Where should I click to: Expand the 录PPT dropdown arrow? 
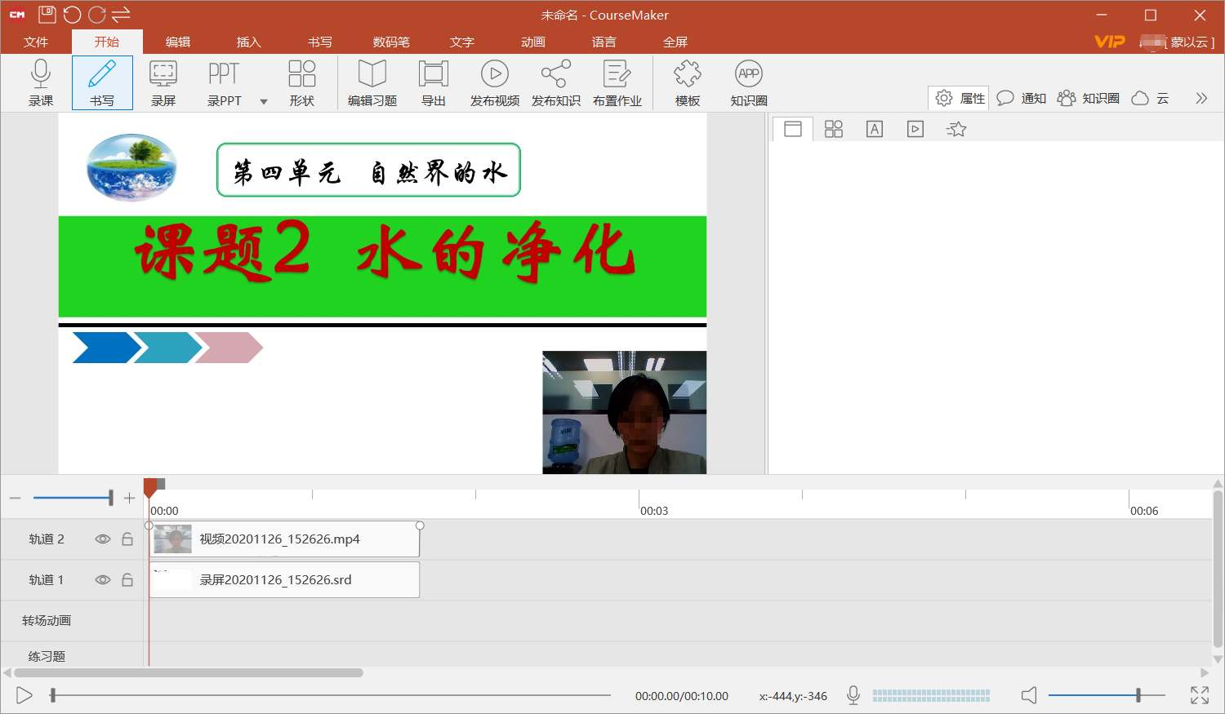click(x=264, y=102)
